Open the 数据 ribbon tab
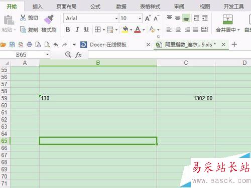 121,7
